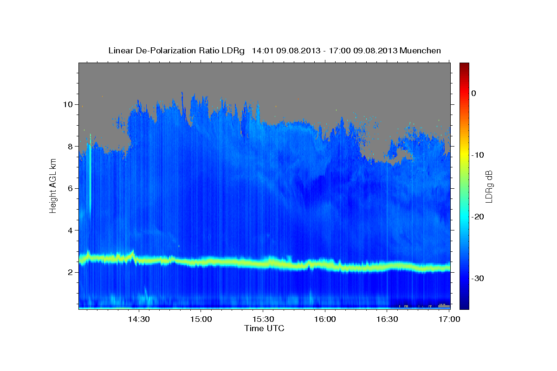
Task: Click the 15:30 time tick label
Action: [x=263, y=320]
